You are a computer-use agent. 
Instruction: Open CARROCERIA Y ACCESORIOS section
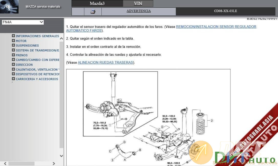pos(37,79)
